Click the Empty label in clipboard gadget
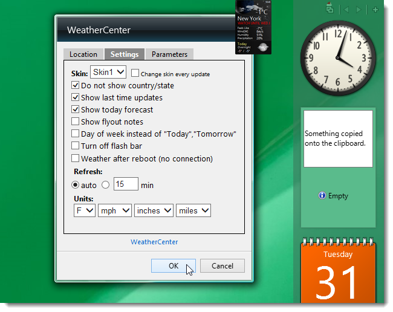Screen dimensions: 393x312 click(338, 196)
